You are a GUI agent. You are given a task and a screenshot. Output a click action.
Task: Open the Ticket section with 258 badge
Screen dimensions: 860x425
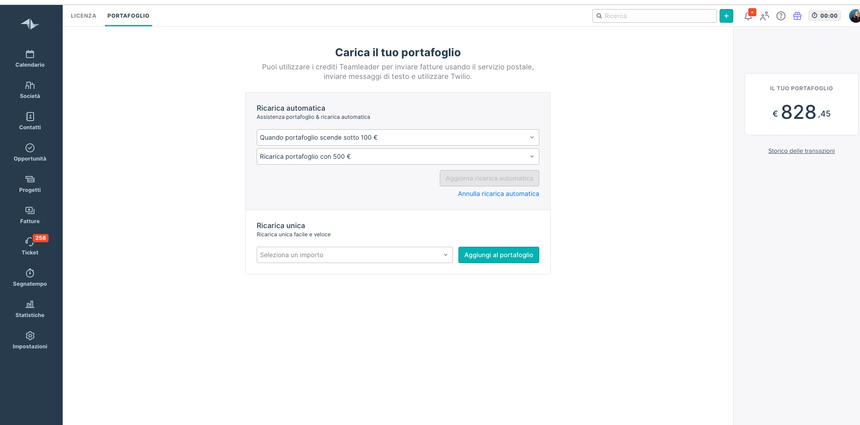pyautogui.click(x=30, y=247)
